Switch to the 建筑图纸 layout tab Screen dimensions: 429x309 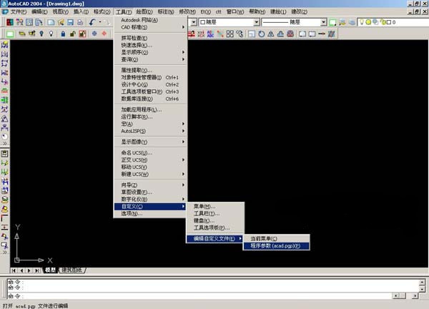click(x=71, y=270)
